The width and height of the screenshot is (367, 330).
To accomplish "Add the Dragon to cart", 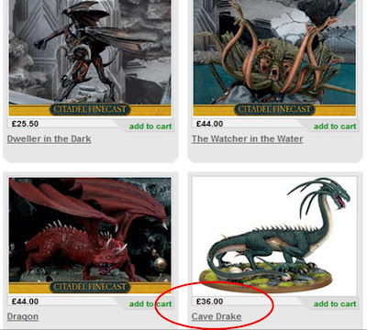I will [x=150, y=304].
